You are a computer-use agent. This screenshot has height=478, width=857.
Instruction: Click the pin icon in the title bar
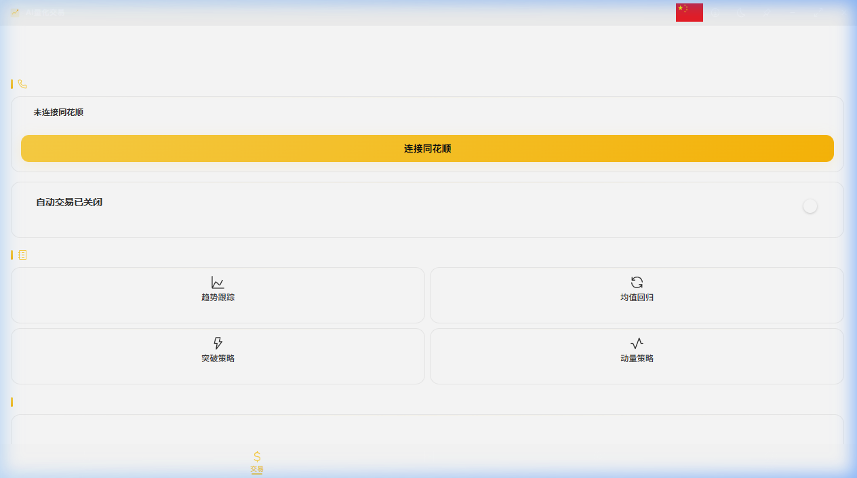click(x=766, y=12)
